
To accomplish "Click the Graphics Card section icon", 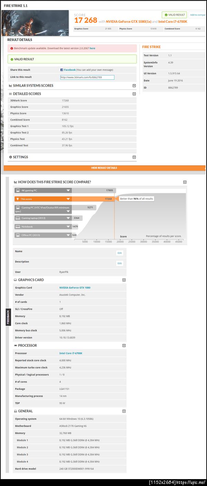I will tap(16, 280).
